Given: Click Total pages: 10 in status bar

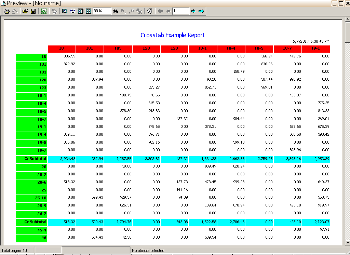Looking at the screenshot, I should [14, 251].
